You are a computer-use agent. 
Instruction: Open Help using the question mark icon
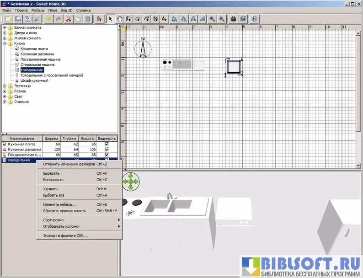tap(255, 19)
